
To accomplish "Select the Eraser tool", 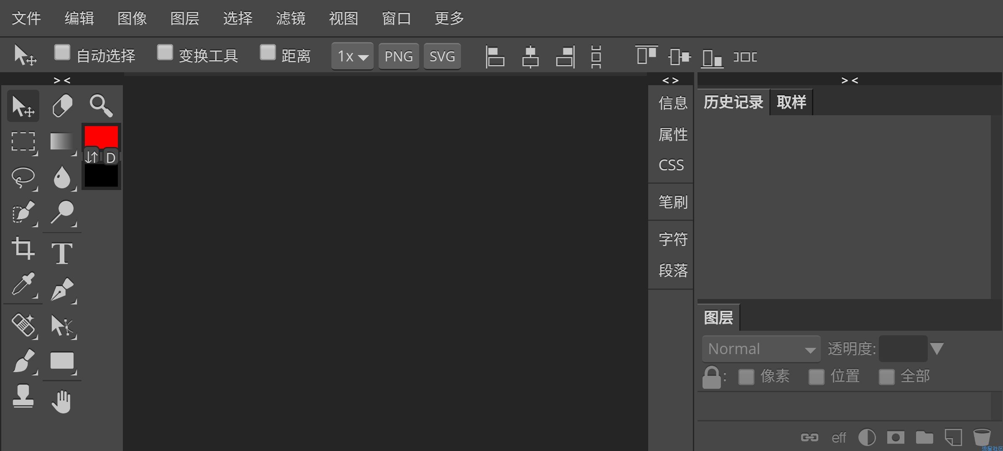I will [x=62, y=106].
